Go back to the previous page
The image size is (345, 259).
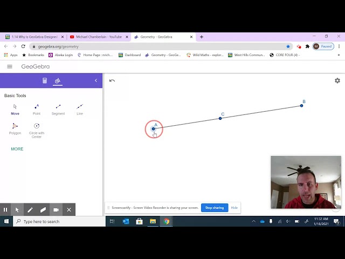pyautogui.click(x=6, y=46)
